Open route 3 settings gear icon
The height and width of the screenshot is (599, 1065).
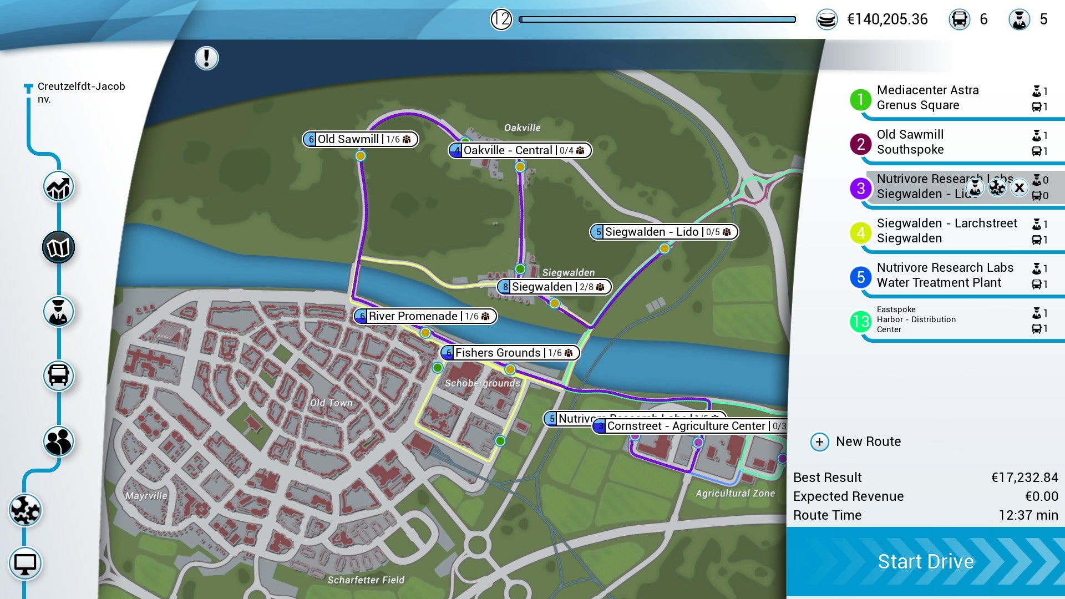pyautogui.click(x=997, y=187)
